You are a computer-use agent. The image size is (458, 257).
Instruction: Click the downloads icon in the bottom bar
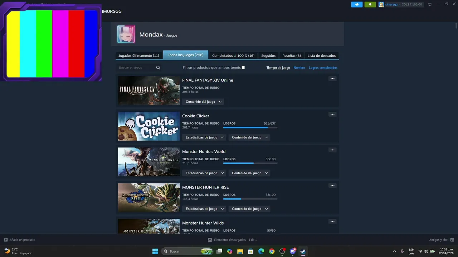click(210, 240)
